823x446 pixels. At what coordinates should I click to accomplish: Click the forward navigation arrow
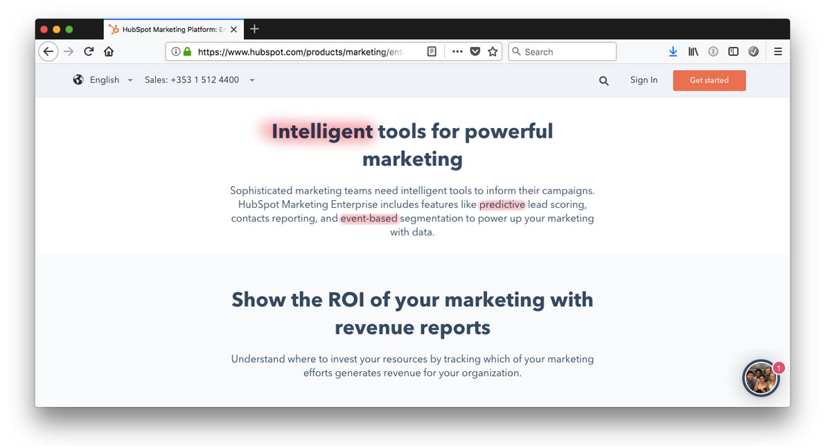click(x=69, y=51)
